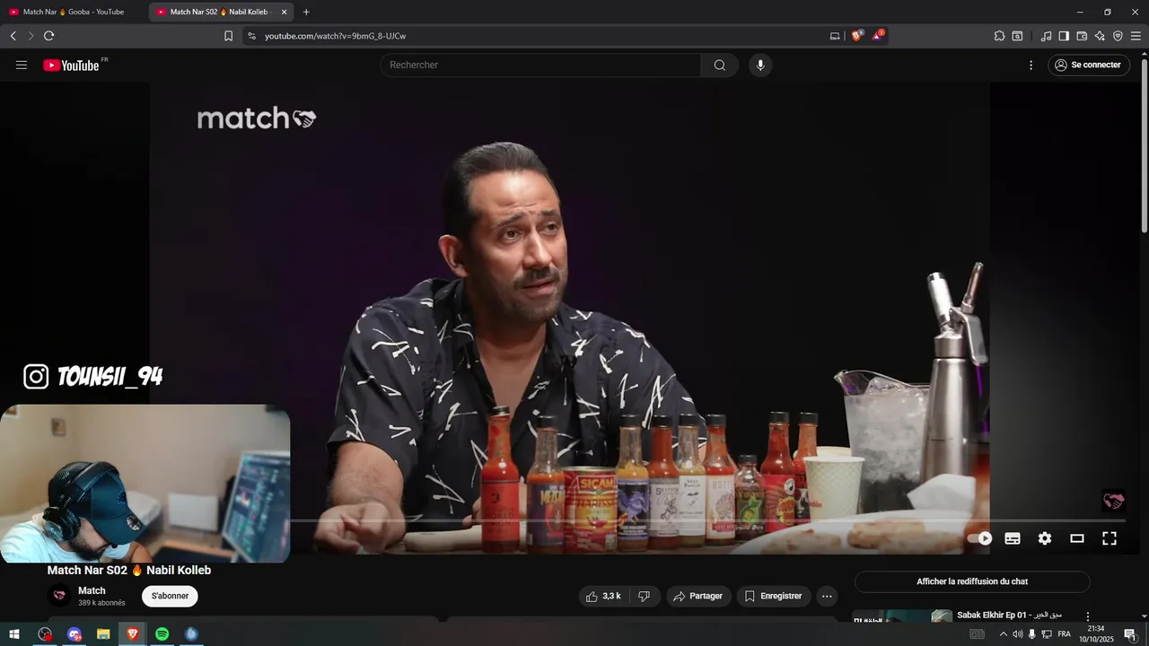Image resolution: width=1149 pixels, height=646 pixels.
Task: Click the install app icon in the address bar
Action: tap(835, 36)
